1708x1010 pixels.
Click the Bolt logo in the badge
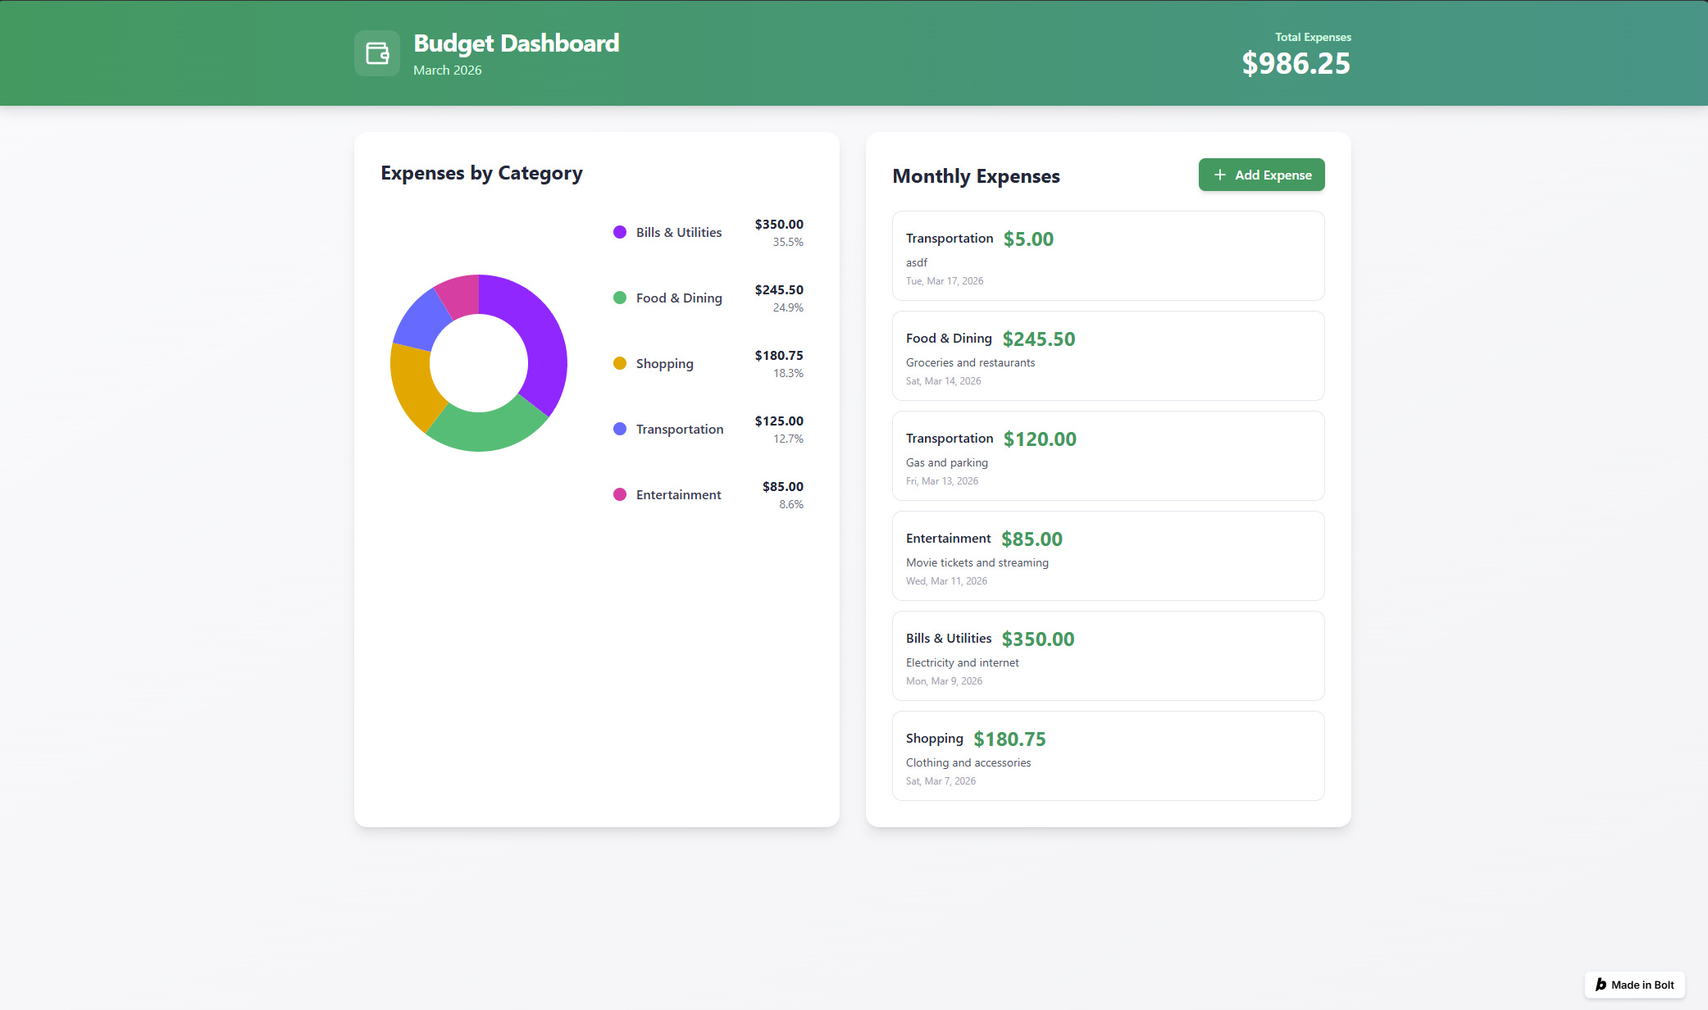1601,985
